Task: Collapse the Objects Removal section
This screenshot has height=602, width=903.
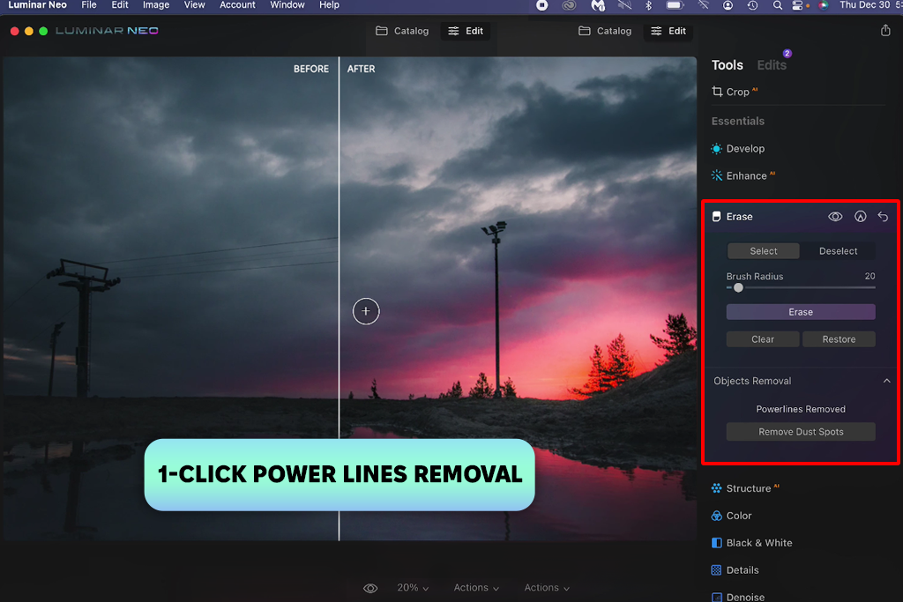Action: click(886, 381)
